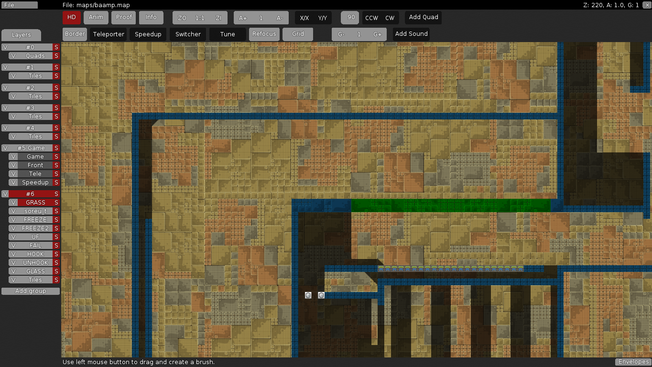Viewport: 652px width, 367px height.
Task: Rotate brush counter-clockwise with CCW
Action: (371, 18)
